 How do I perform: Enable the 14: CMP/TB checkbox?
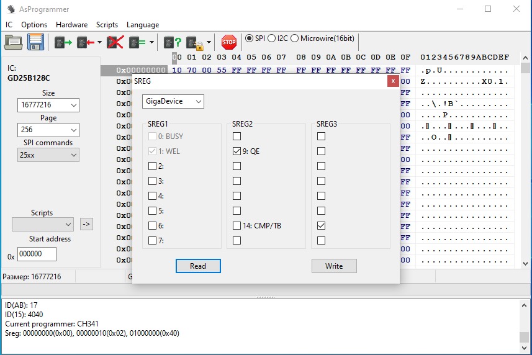pos(237,226)
